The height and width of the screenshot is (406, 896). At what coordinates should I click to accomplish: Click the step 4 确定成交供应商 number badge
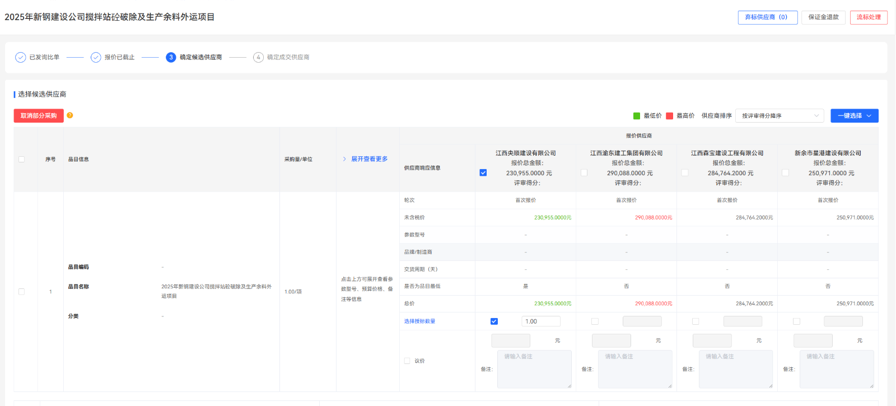[x=258, y=57]
